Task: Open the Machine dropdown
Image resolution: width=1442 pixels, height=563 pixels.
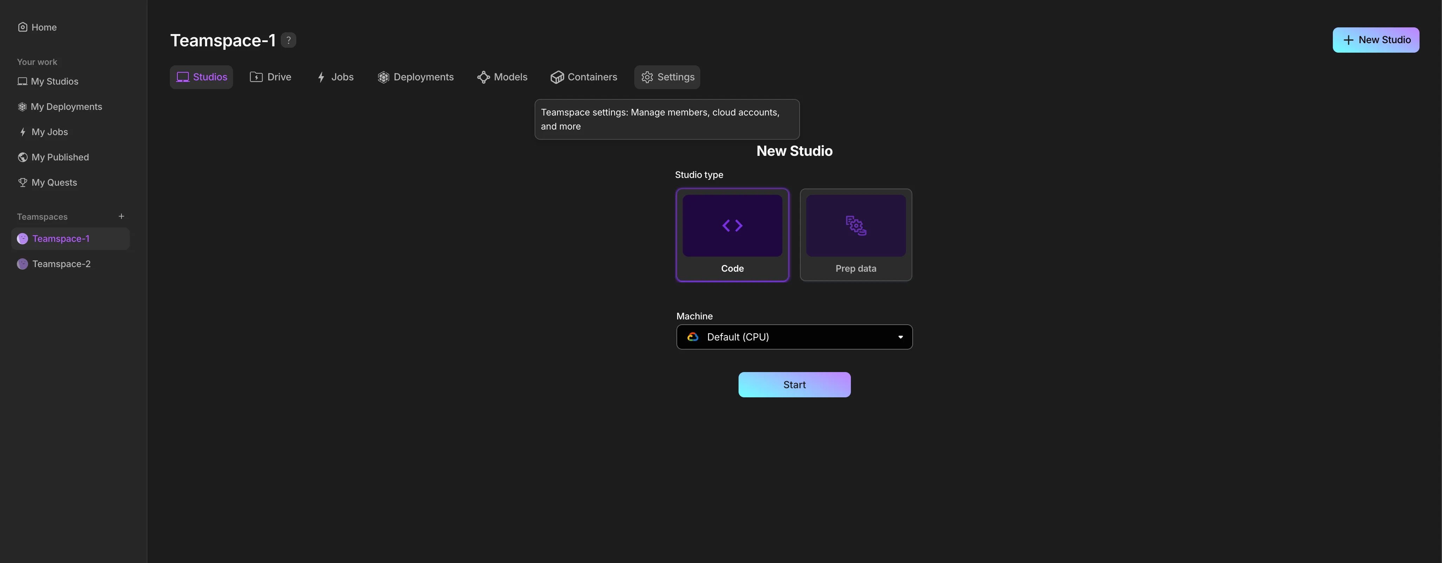Action: pyautogui.click(x=794, y=337)
